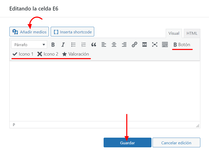Enable distraction-free fullscreen mode

pyautogui.click(x=155, y=45)
